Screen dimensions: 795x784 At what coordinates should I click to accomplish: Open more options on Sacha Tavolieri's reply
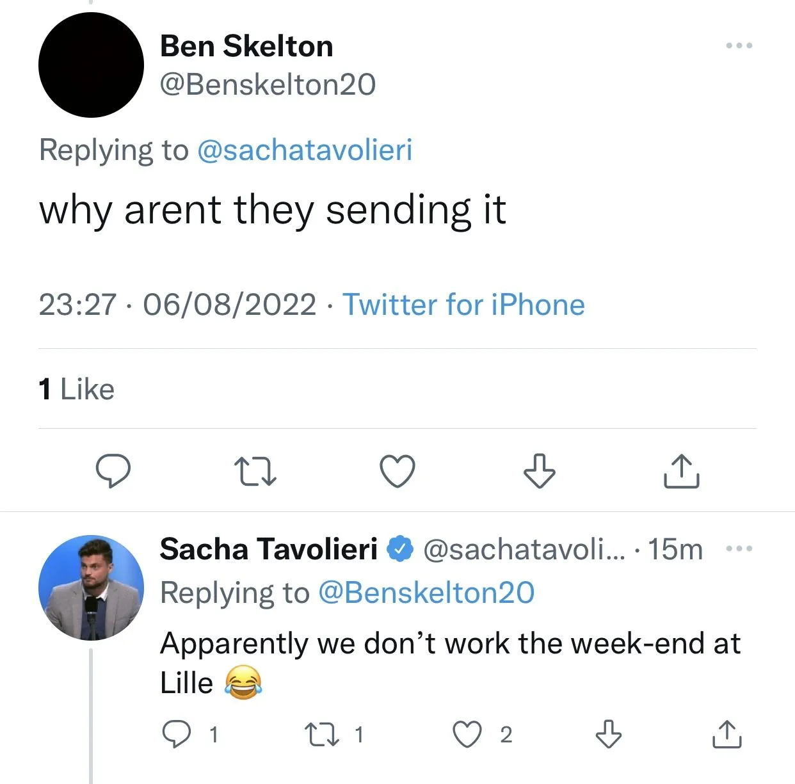click(739, 548)
